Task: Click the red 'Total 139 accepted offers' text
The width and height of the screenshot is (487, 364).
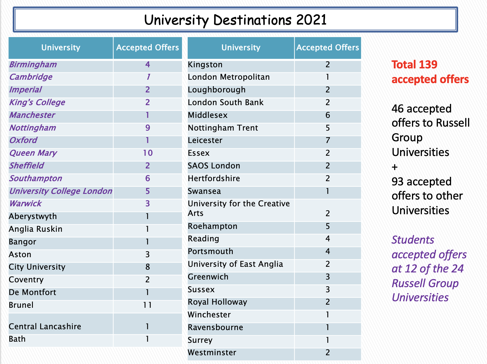Action: 430,72
